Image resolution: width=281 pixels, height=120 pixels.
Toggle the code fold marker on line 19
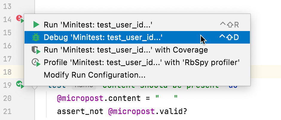pyautogui.click(x=35, y=87)
